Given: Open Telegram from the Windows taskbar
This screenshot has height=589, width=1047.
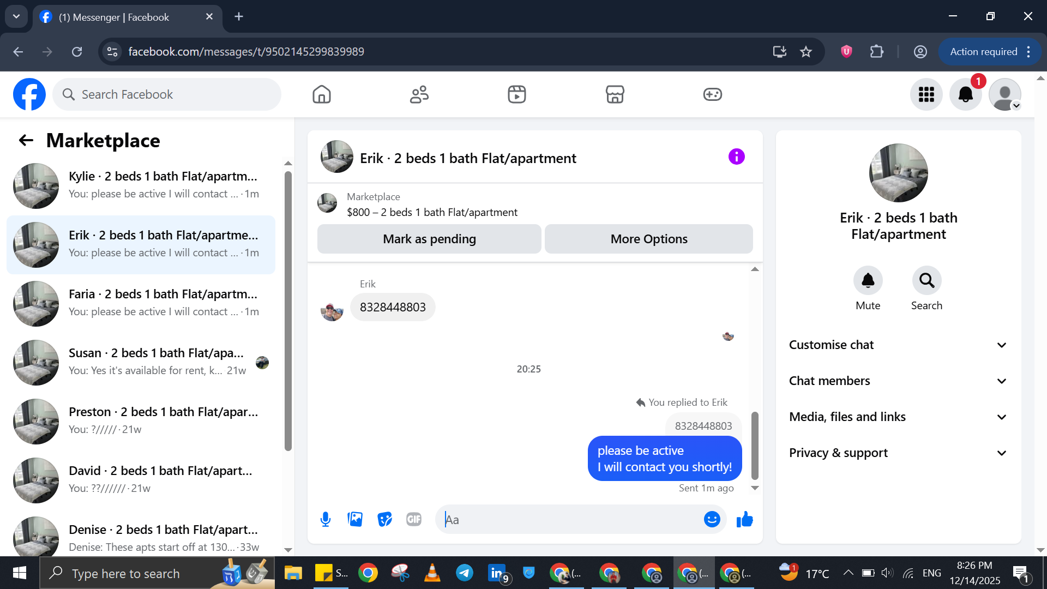Looking at the screenshot, I should pyautogui.click(x=465, y=573).
